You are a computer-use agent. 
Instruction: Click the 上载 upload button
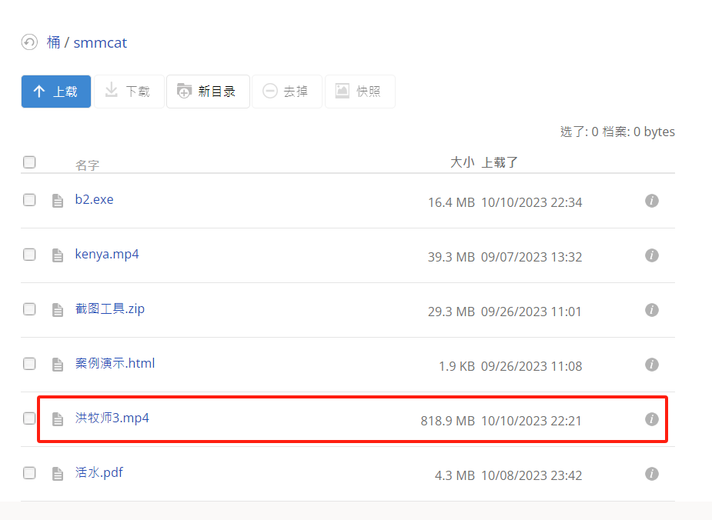[x=56, y=92]
